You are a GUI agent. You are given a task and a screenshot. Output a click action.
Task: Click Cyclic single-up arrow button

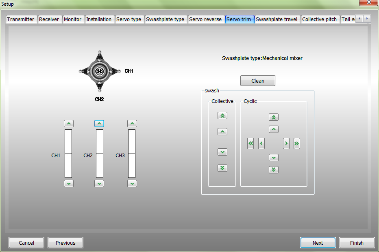(x=274, y=130)
